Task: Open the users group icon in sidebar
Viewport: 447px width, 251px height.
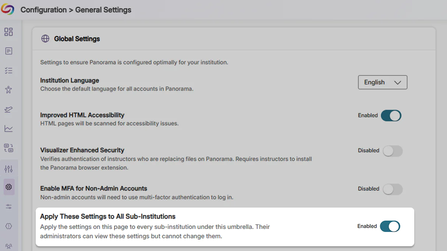Action: (9, 246)
